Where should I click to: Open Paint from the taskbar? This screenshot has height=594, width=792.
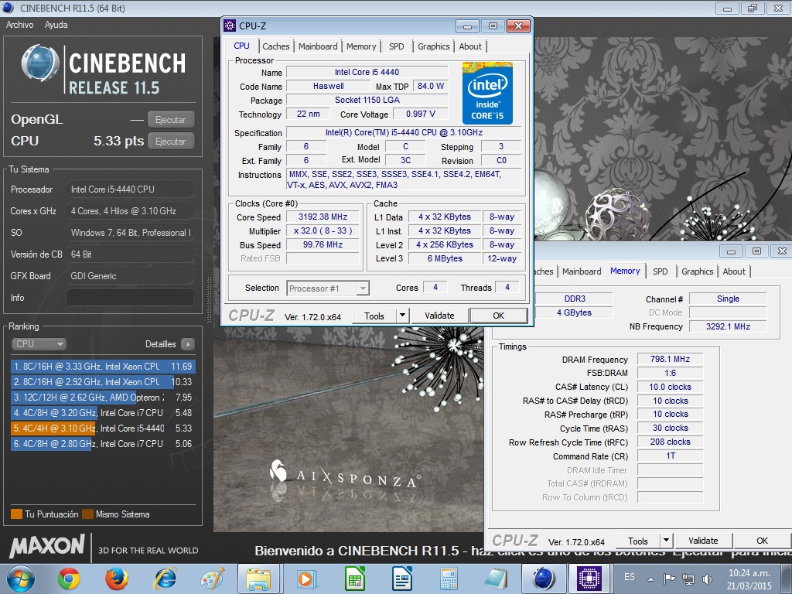pos(213,579)
